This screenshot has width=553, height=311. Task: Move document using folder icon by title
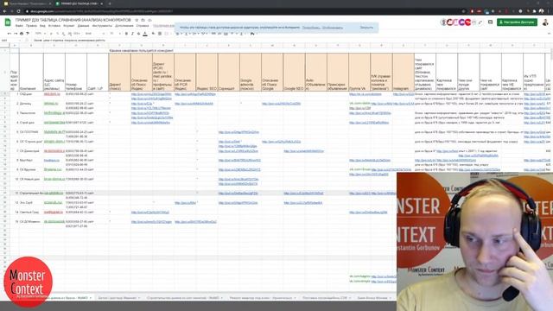coord(143,20)
